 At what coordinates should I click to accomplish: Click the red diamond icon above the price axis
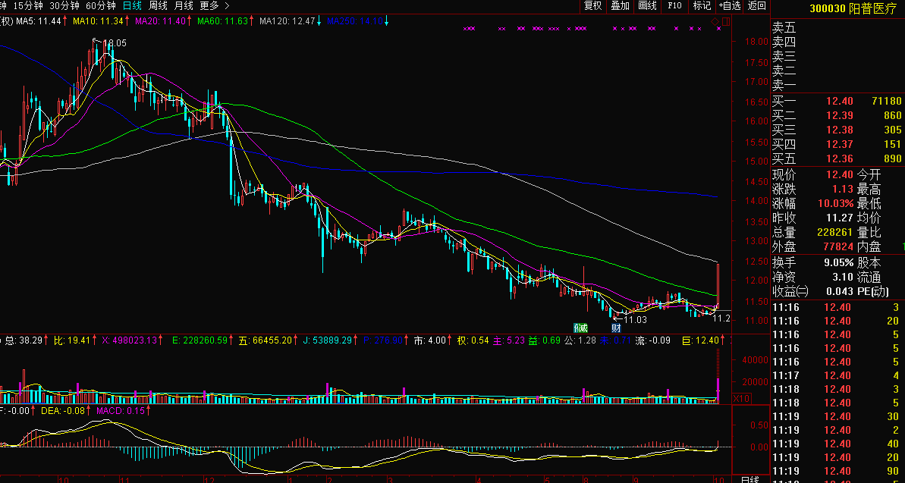[x=715, y=20]
